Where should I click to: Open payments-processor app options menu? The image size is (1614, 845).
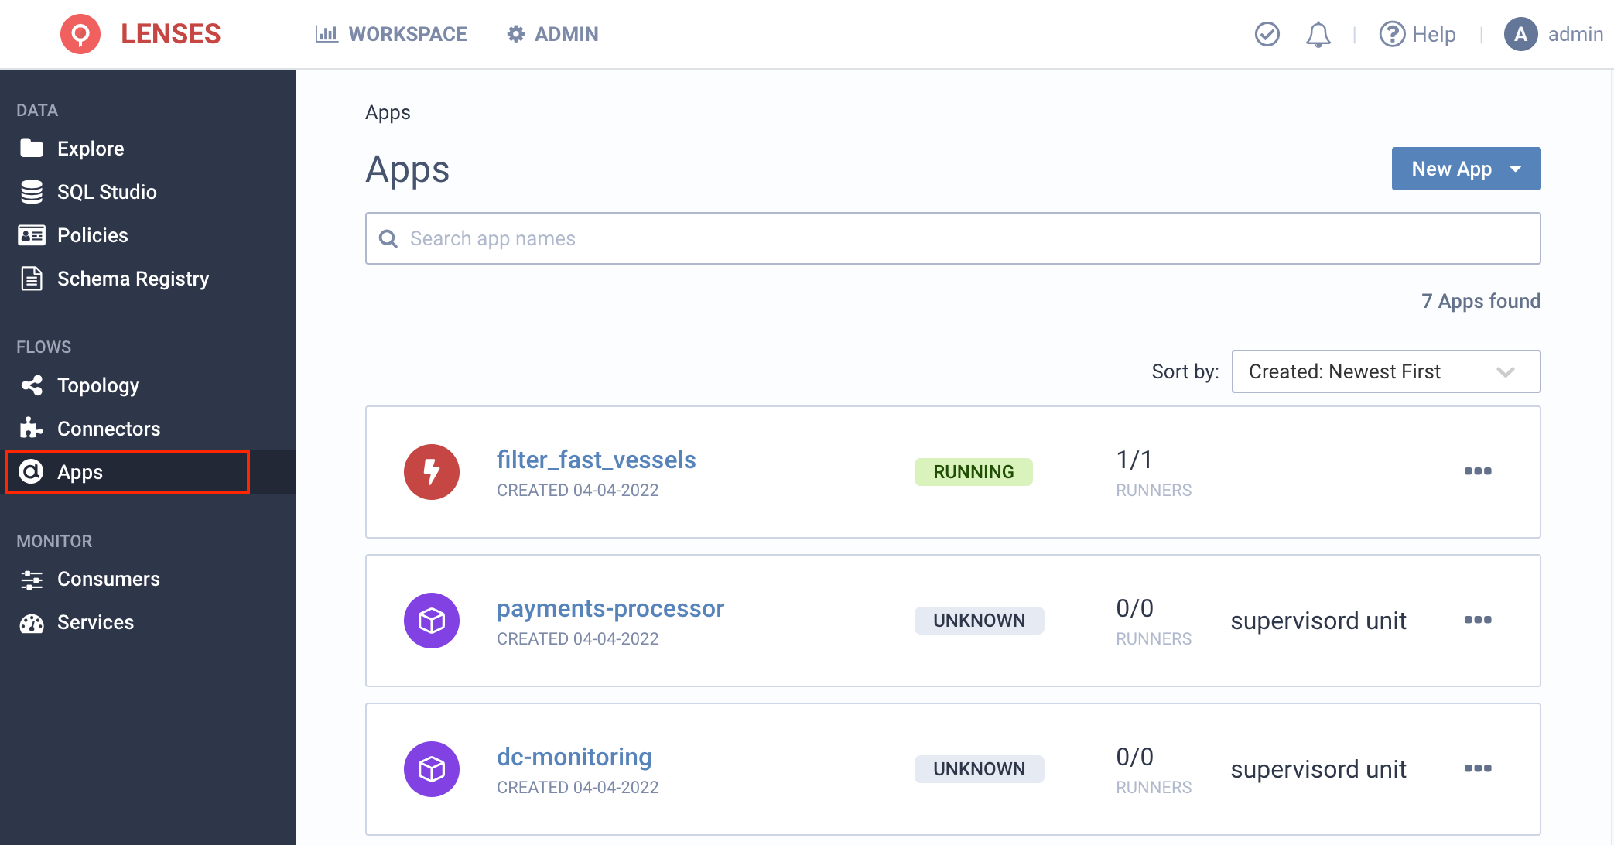[x=1479, y=620]
